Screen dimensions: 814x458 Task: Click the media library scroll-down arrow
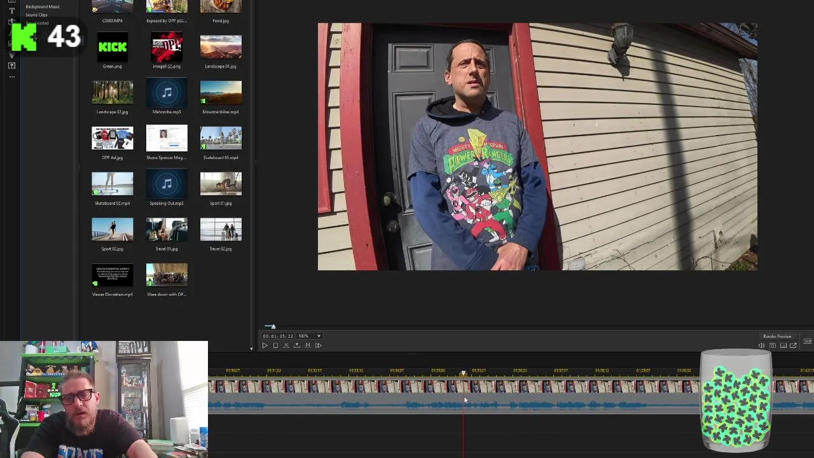[x=252, y=348]
